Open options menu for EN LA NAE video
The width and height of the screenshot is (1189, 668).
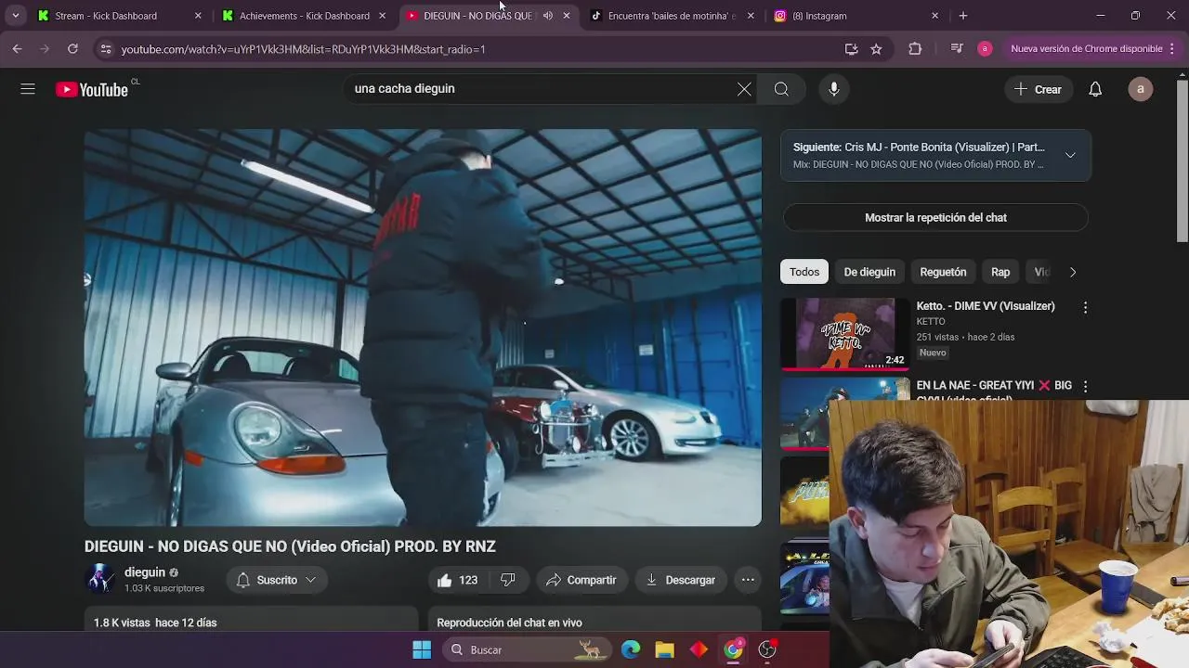point(1085,386)
